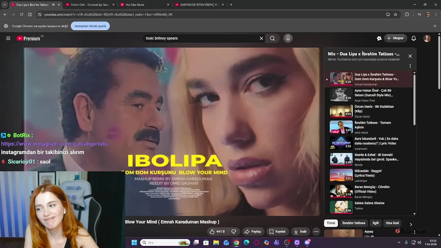Image resolution: width=441 pixels, height=248 pixels.
Task: Play Måneskin Beggin' lyrics video
Action: (x=368, y=175)
